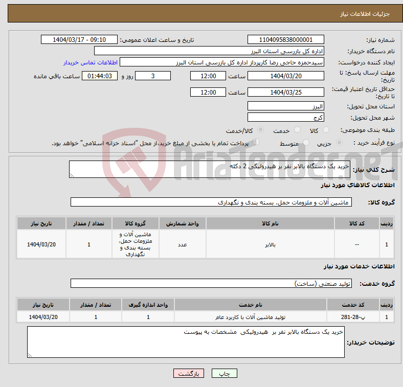Click the response deadline date 1404/03/20 field

click(285, 76)
